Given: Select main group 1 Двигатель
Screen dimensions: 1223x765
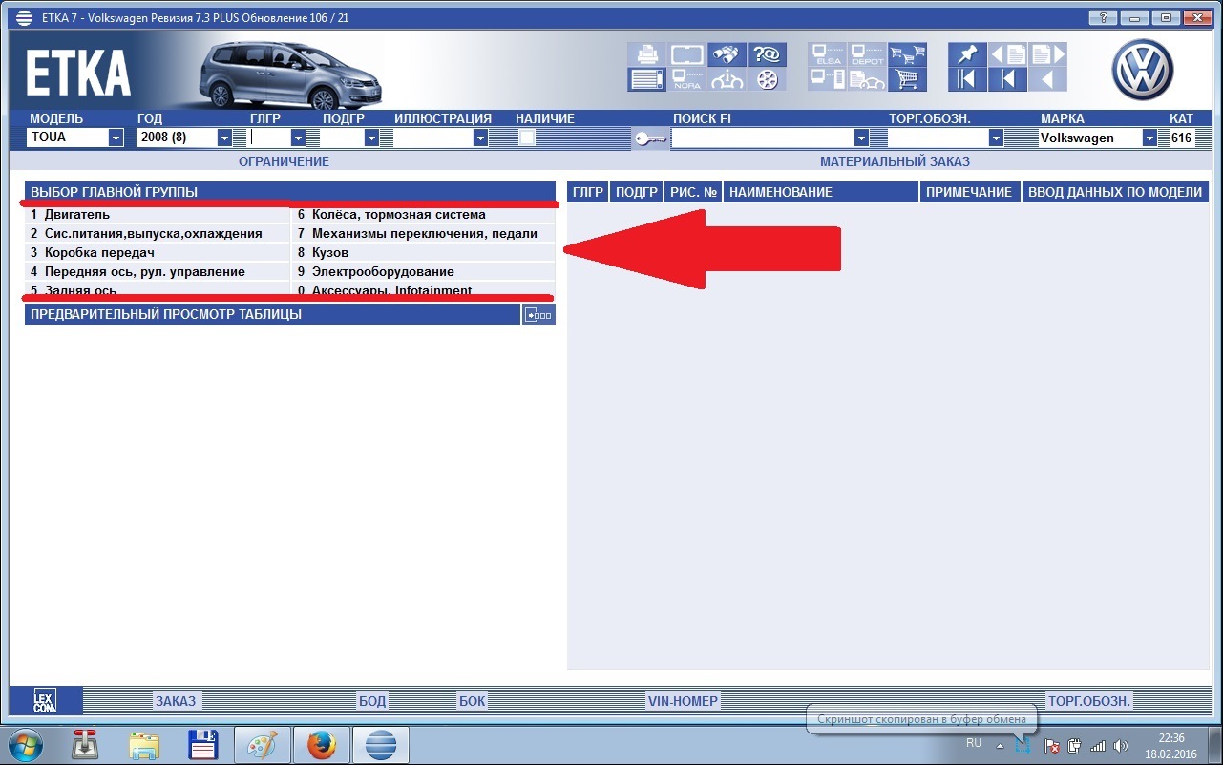Looking at the screenshot, I should [158, 215].
